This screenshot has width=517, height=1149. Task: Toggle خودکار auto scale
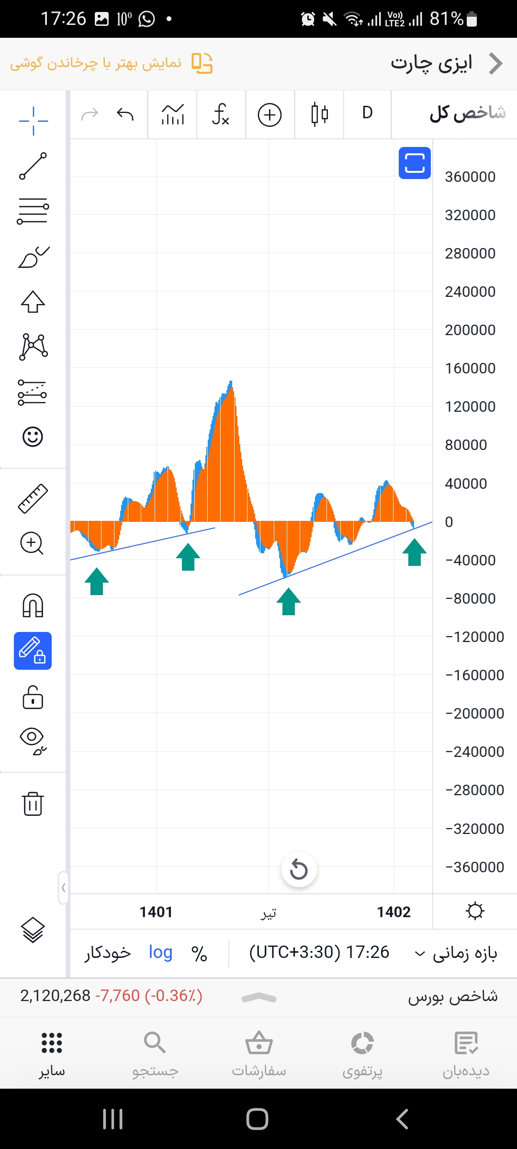point(108,952)
